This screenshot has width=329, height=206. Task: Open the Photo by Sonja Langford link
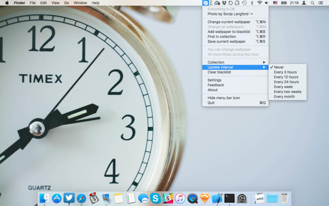[230, 14]
